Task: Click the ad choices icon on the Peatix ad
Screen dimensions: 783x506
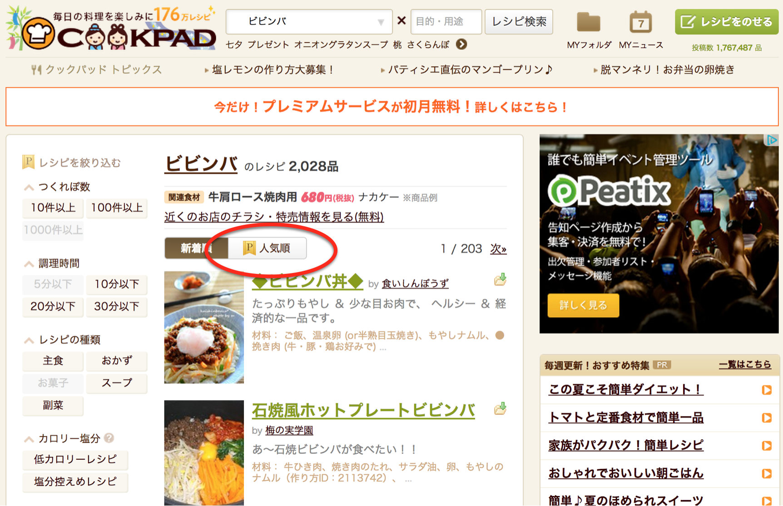Action: [772, 140]
